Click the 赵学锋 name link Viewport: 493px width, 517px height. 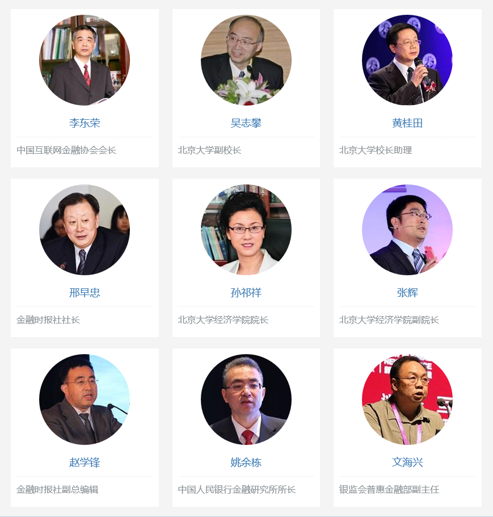[85, 463]
